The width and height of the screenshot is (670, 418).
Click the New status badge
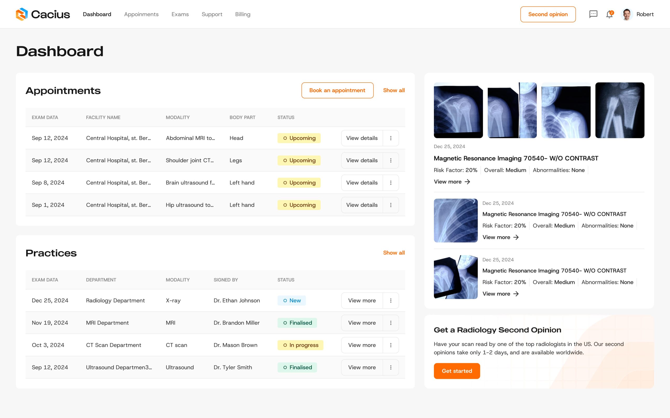(x=292, y=300)
